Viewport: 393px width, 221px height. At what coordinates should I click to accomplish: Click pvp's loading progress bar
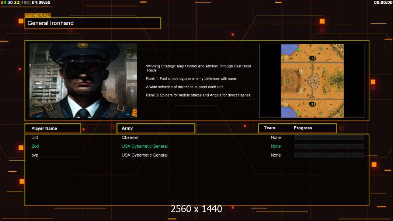pyautogui.click(x=329, y=155)
